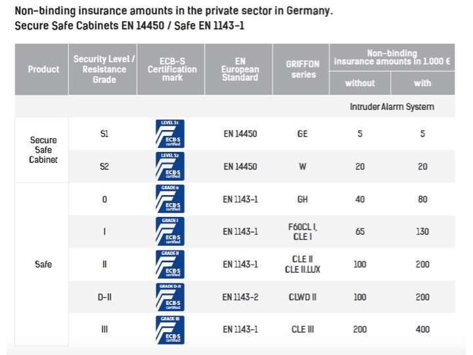Select the EN European Standard header
The width and height of the screenshot is (473, 355).
(240, 69)
